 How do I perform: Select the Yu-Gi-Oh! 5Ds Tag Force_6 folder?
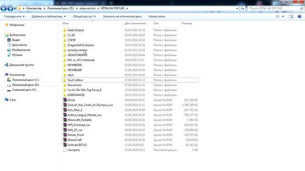click(x=84, y=90)
